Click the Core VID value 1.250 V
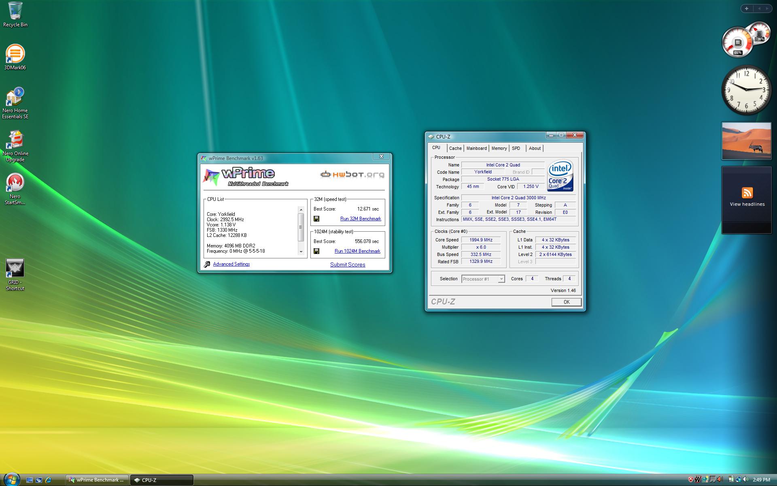The height and width of the screenshot is (486, 777). (531, 187)
